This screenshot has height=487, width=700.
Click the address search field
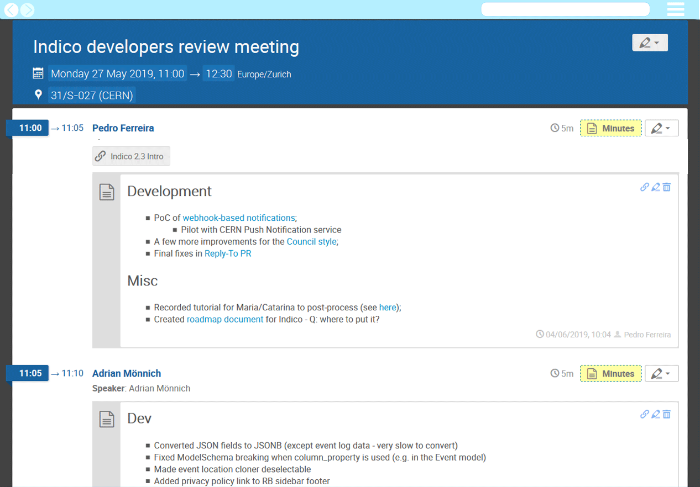565,9
